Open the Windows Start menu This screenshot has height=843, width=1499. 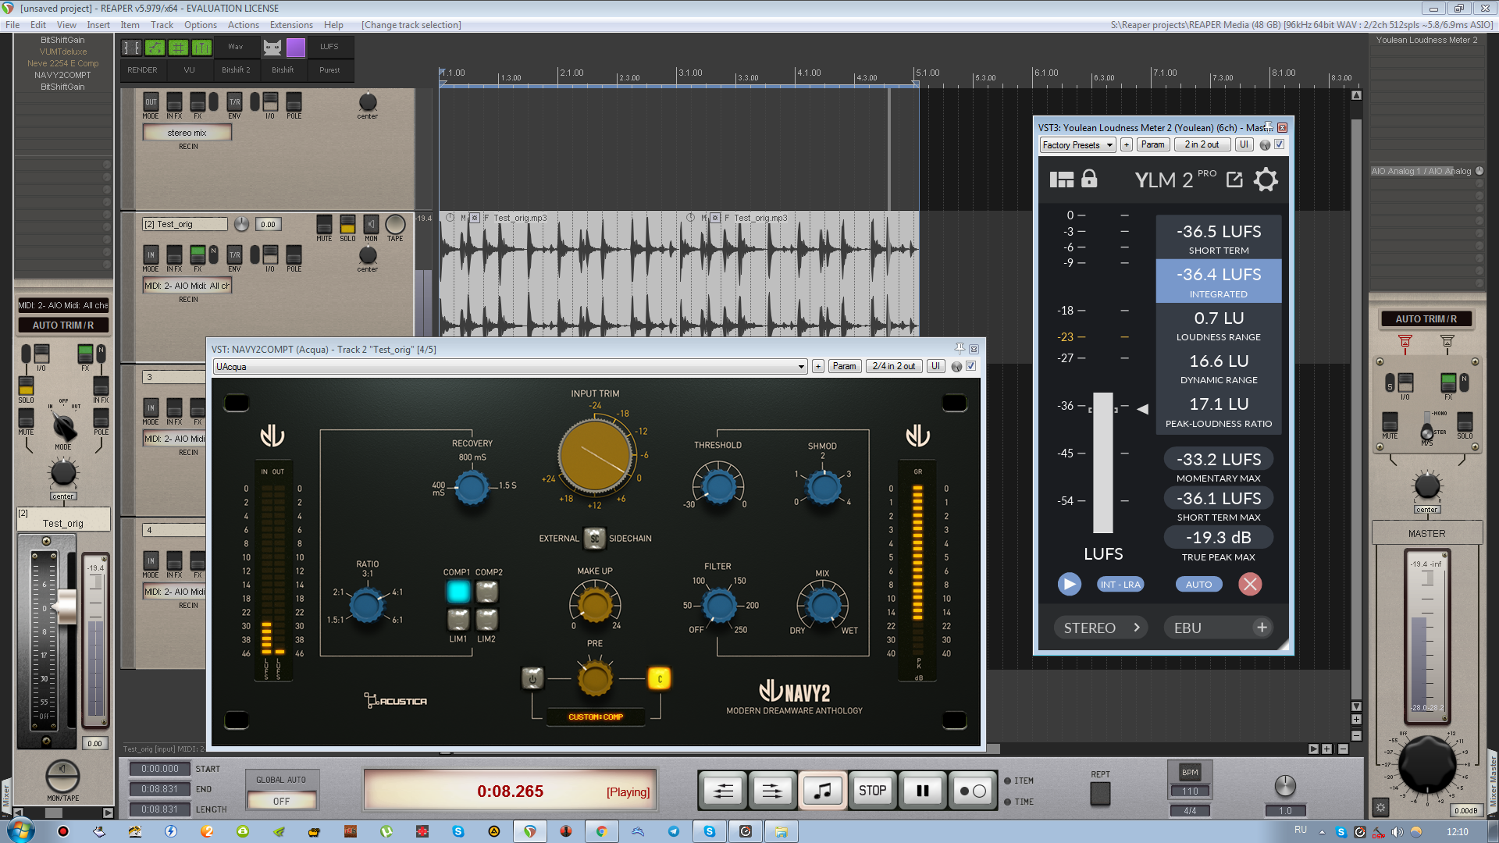coord(20,831)
